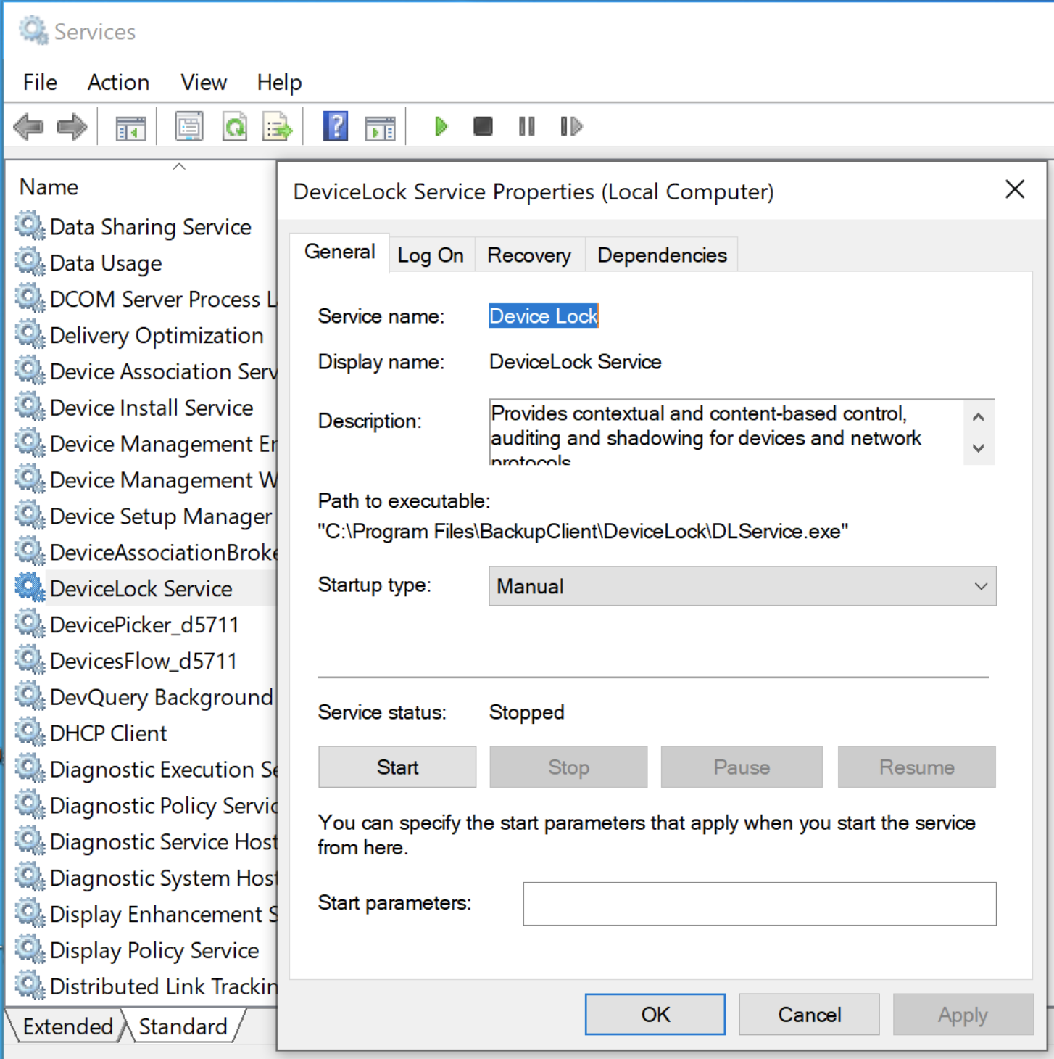This screenshot has width=1054, height=1059.
Task: Click the Restart Service toolbar icon
Action: pos(571,127)
